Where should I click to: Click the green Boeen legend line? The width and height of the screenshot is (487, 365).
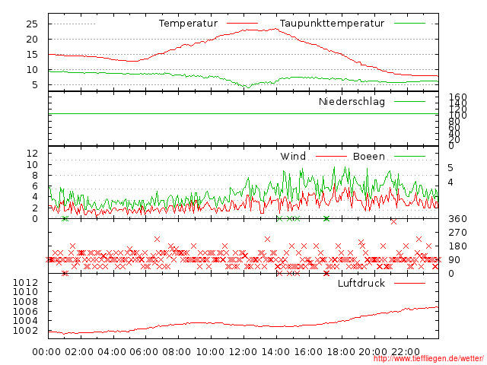pyautogui.click(x=409, y=157)
